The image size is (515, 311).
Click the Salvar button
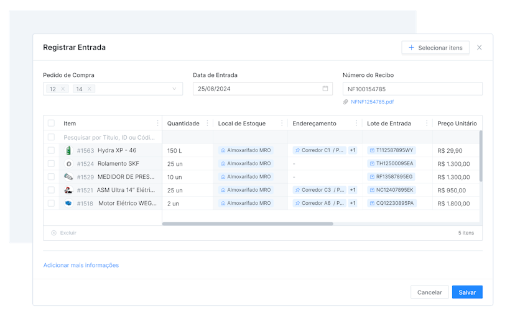[466, 292]
